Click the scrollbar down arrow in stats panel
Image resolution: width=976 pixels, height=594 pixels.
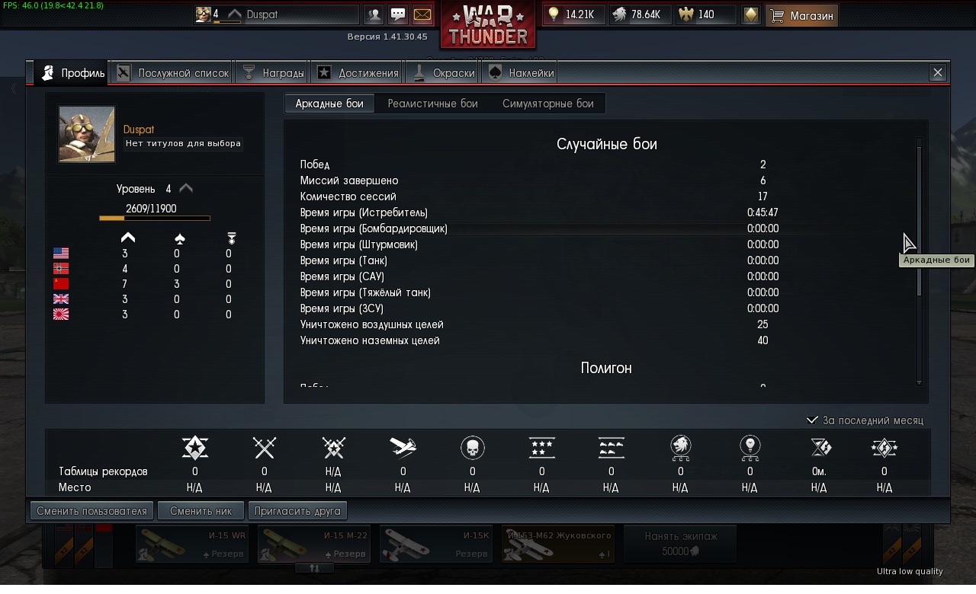[x=919, y=382]
